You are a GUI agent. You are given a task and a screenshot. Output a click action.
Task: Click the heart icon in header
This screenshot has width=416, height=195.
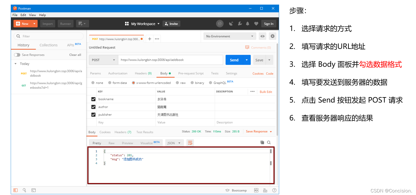click(256, 24)
